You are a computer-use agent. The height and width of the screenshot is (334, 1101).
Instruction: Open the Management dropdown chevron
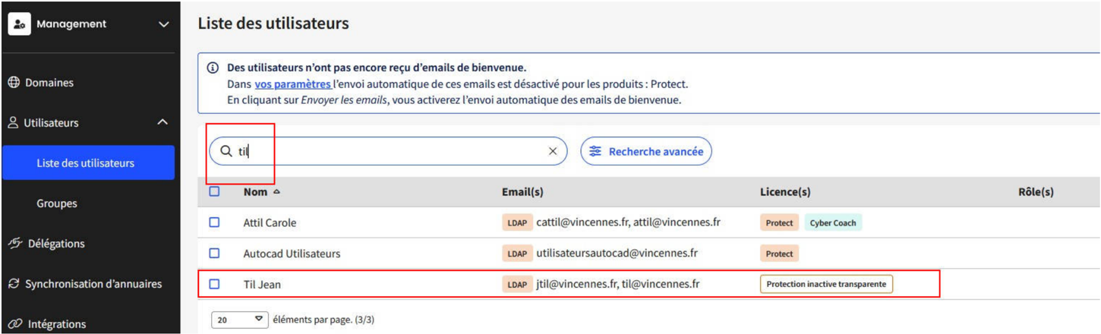click(163, 24)
